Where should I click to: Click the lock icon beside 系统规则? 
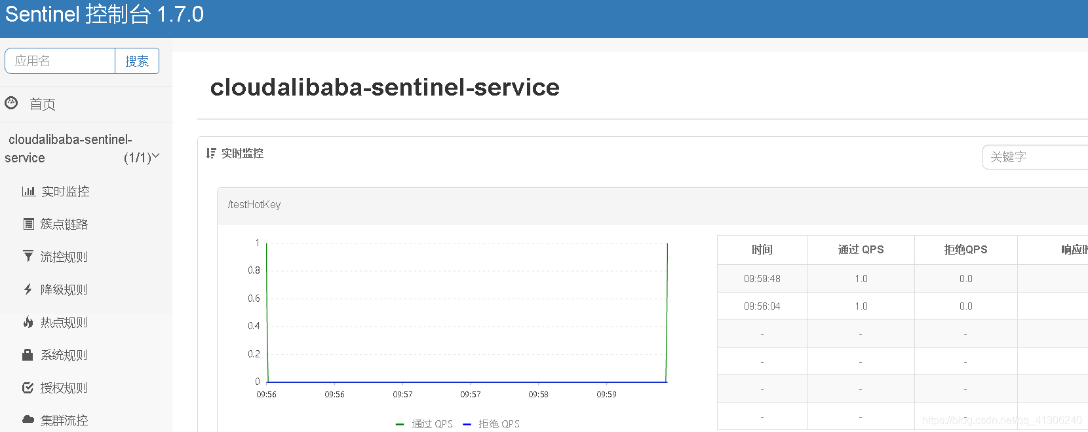28,355
